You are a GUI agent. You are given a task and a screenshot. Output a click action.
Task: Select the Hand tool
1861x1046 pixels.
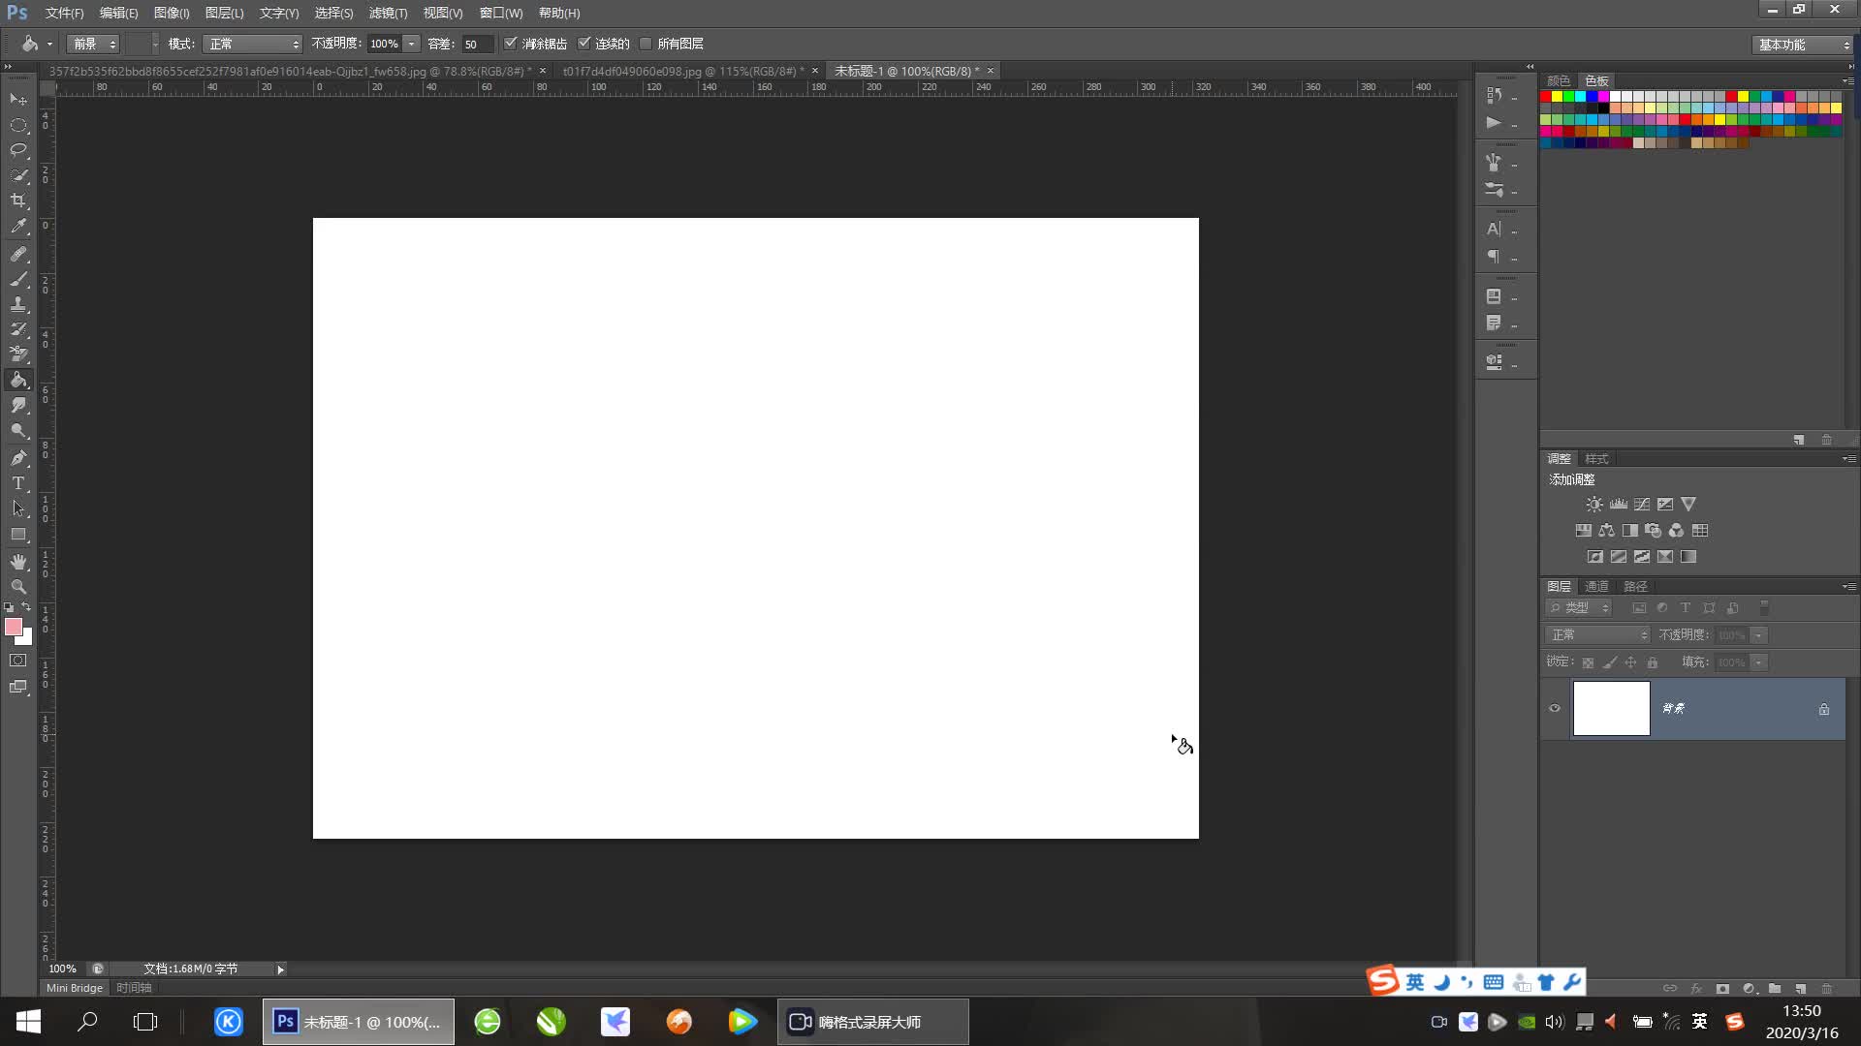point(18,562)
